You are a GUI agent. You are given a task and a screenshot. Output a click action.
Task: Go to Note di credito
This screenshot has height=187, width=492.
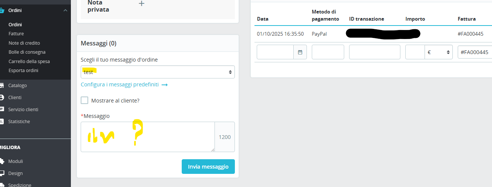(x=24, y=43)
